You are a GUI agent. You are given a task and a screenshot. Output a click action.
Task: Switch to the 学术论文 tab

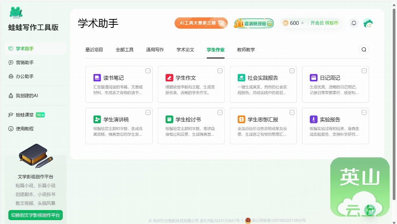tap(185, 50)
